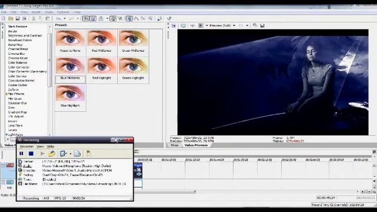This screenshot has height=212, width=377.
Task: Copy preview snapshot to clipboard icon
Action: pos(255,25)
